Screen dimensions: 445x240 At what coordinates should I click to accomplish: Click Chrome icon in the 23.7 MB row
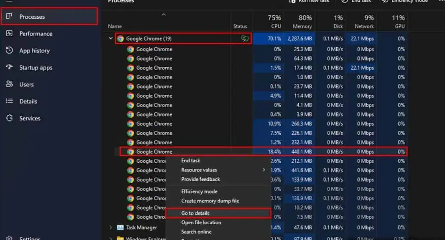pyautogui.click(x=130, y=86)
